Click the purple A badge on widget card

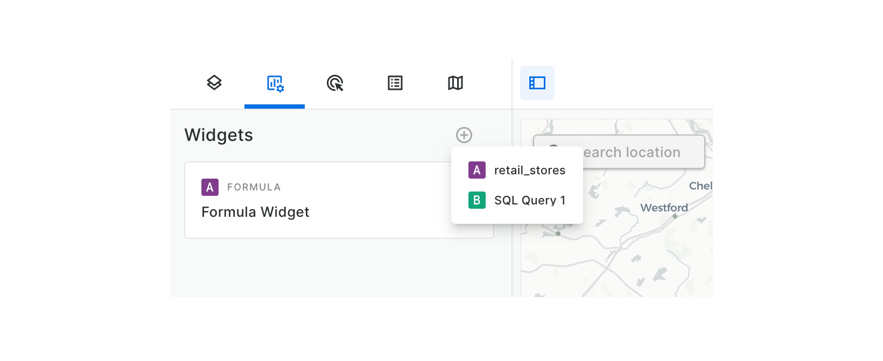click(209, 187)
